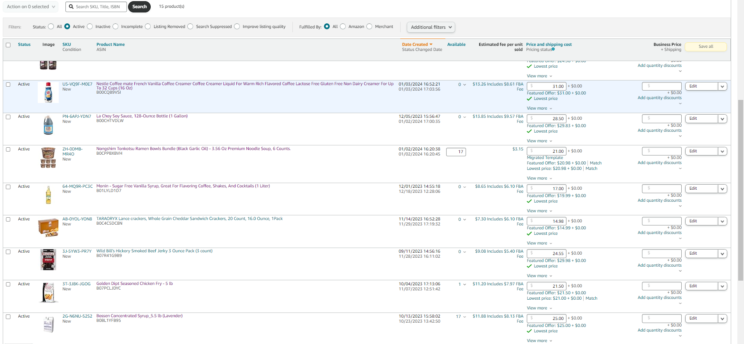Open SKU link PN-6APJ-YDN7
Screen dimensions: 744x344
tap(77, 117)
